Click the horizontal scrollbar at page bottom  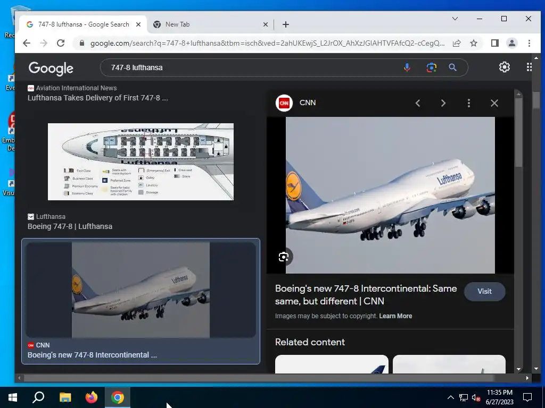tap(259, 378)
